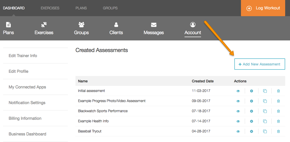Image resolution: width=290 pixels, height=142 pixels.
Task: Click the Created Assessments heading
Action: point(101,50)
